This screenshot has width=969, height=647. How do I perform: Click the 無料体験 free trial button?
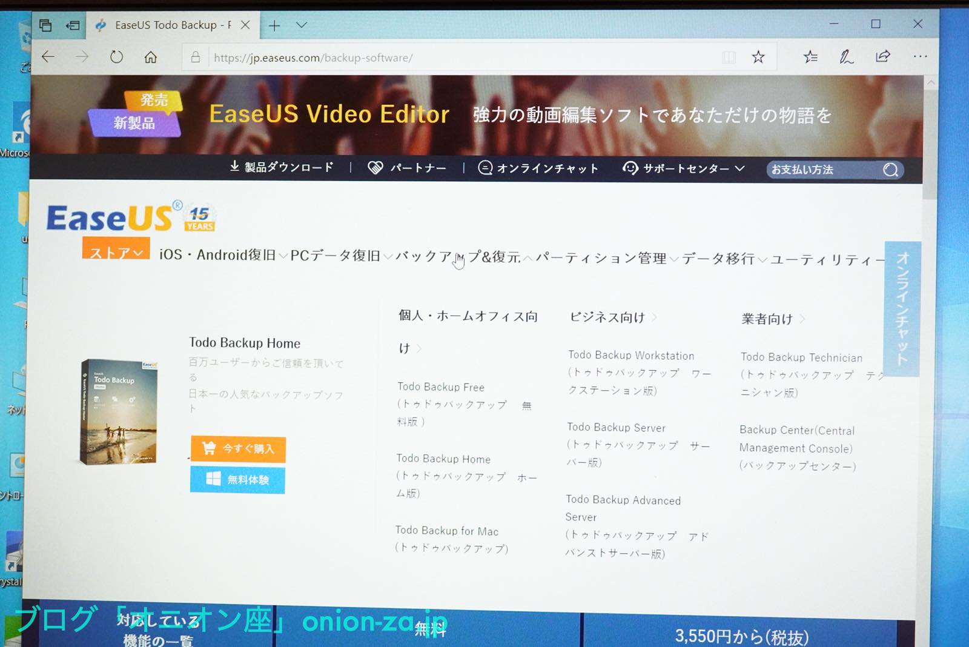point(237,480)
